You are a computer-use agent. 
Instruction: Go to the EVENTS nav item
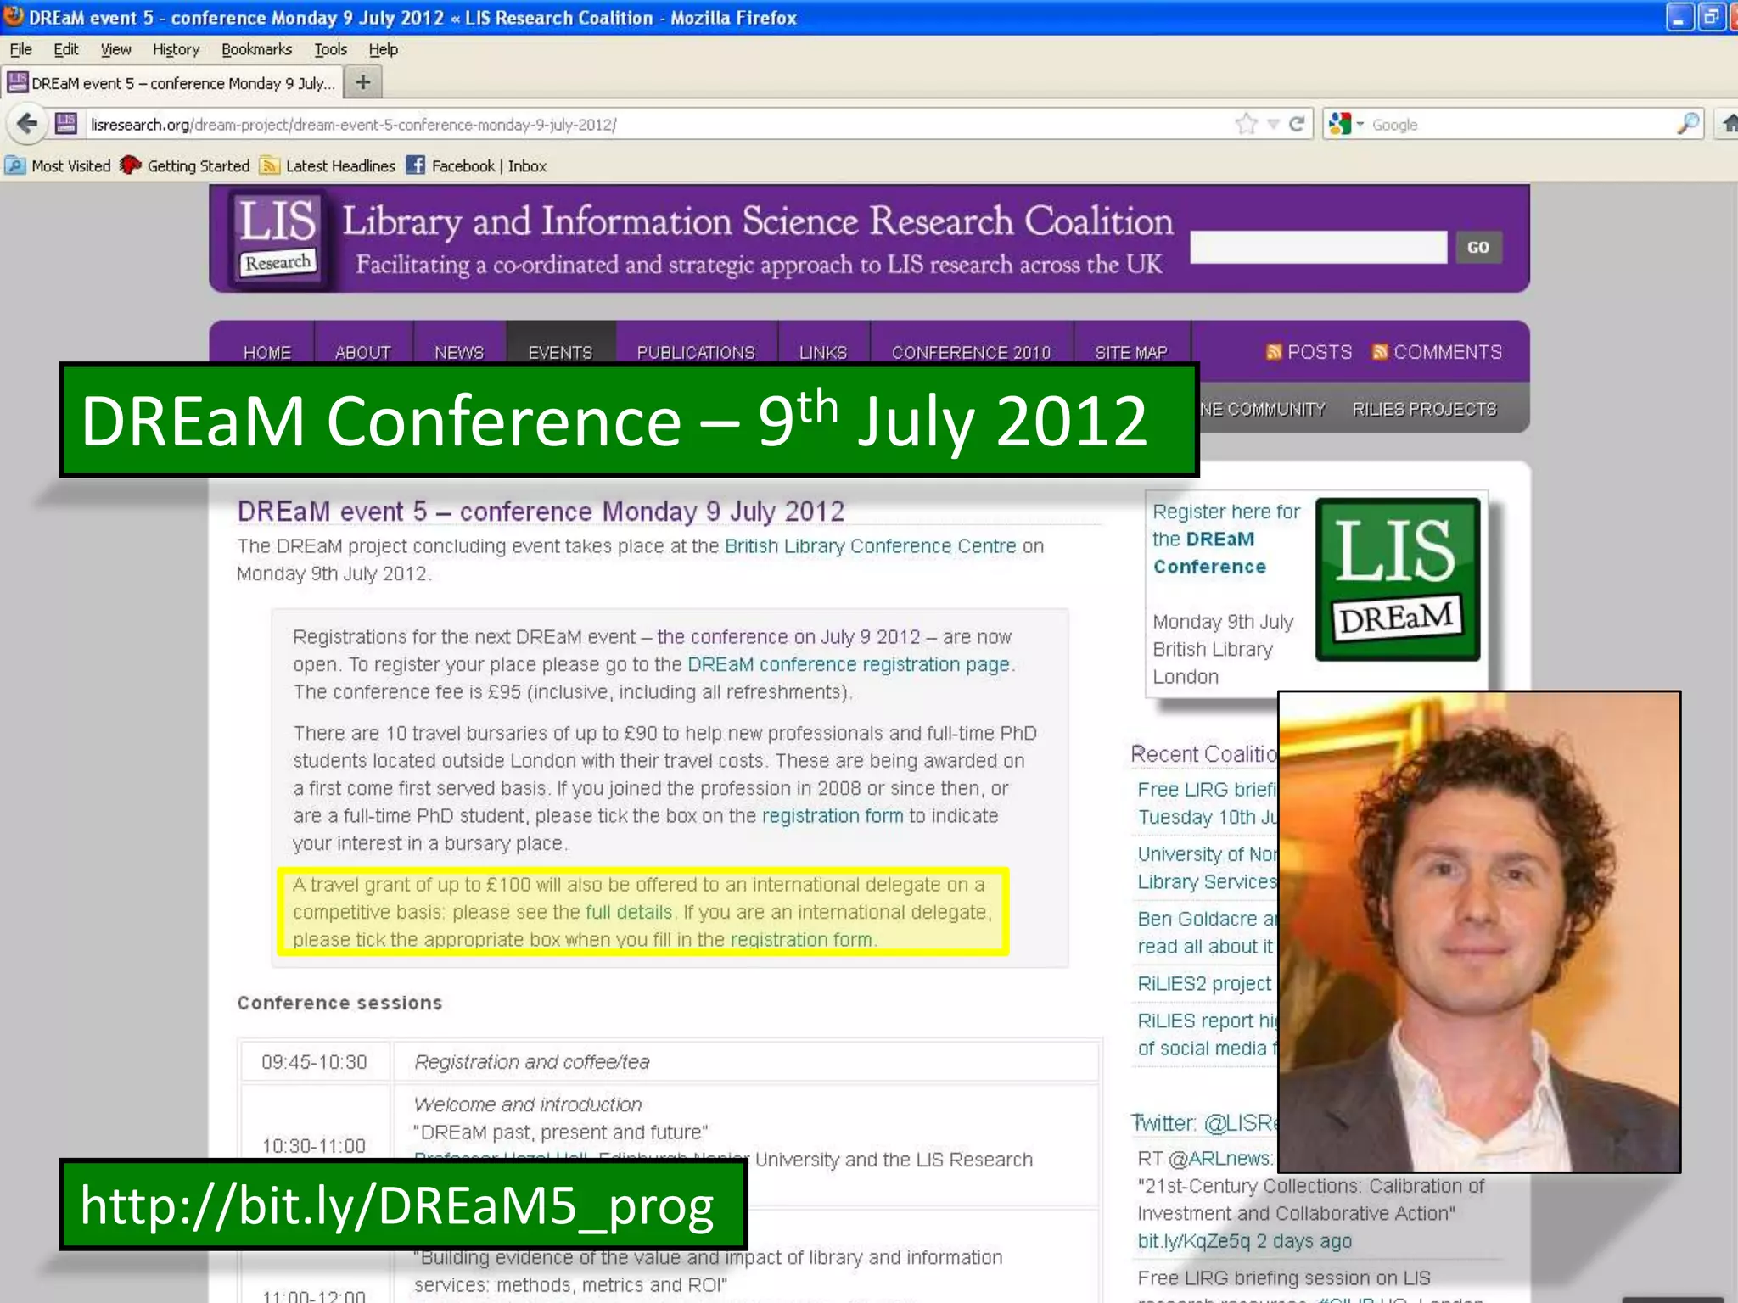point(560,352)
